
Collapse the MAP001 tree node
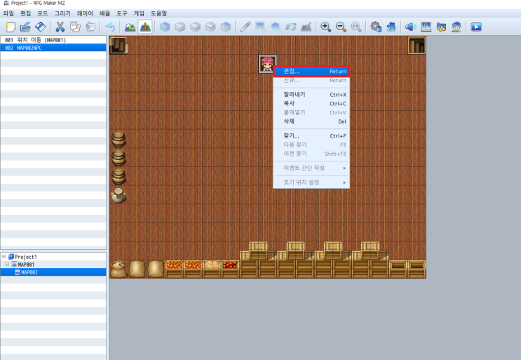pos(7,265)
